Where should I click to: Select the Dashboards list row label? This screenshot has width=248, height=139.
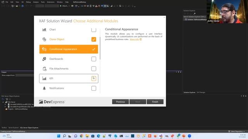click(56, 59)
